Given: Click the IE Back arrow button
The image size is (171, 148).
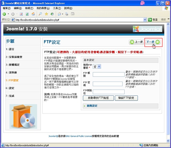Looking at the screenshot, I should pyautogui.click(x=4, y=14).
